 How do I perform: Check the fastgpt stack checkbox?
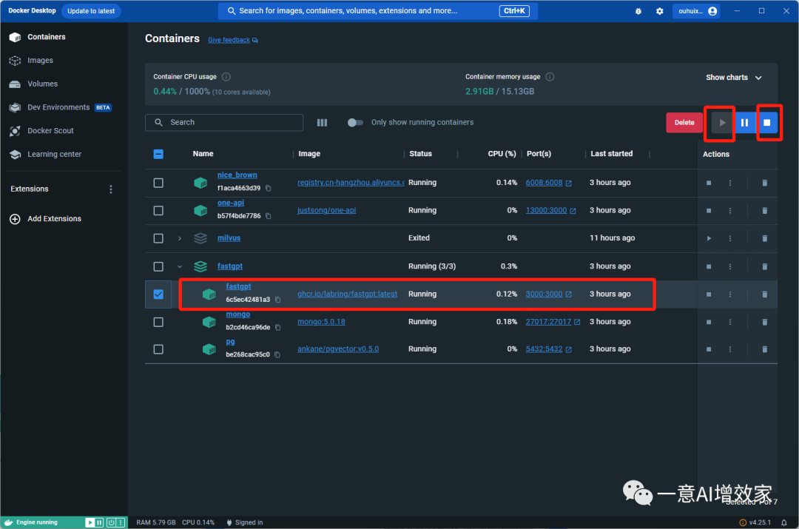158,266
